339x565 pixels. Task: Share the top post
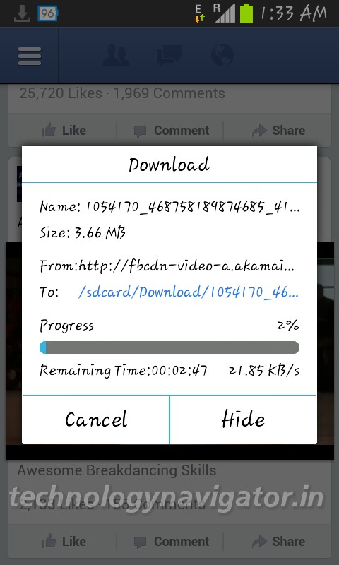pyautogui.click(x=278, y=131)
